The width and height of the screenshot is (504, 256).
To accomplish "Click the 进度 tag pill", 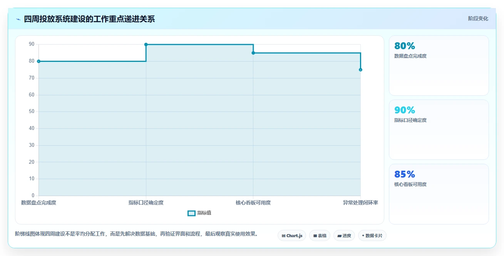I will click(344, 236).
